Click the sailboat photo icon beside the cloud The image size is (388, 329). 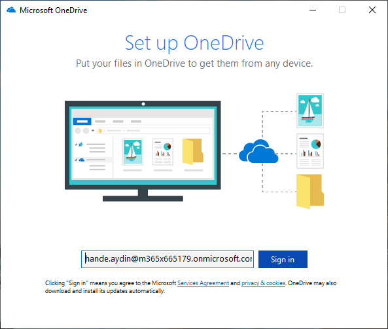[x=310, y=111]
